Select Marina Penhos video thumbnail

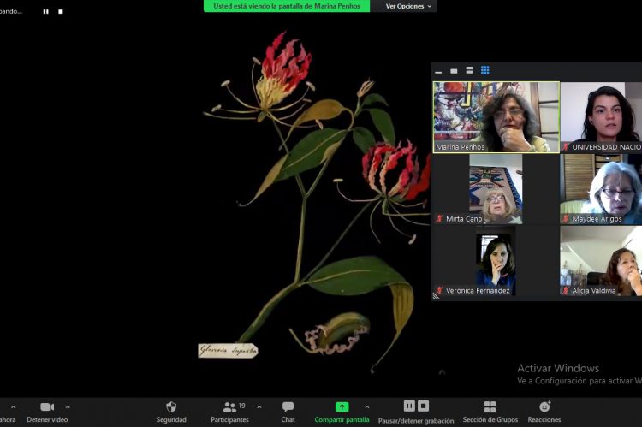pyautogui.click(x=496, y=117)
